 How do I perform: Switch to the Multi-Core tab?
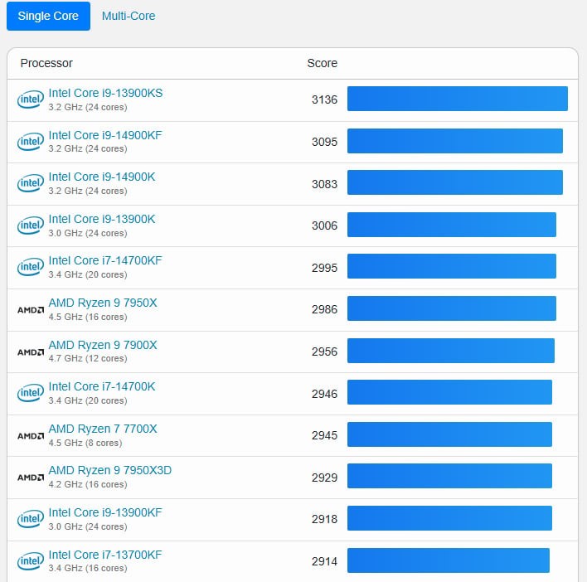tap(129, 16)
